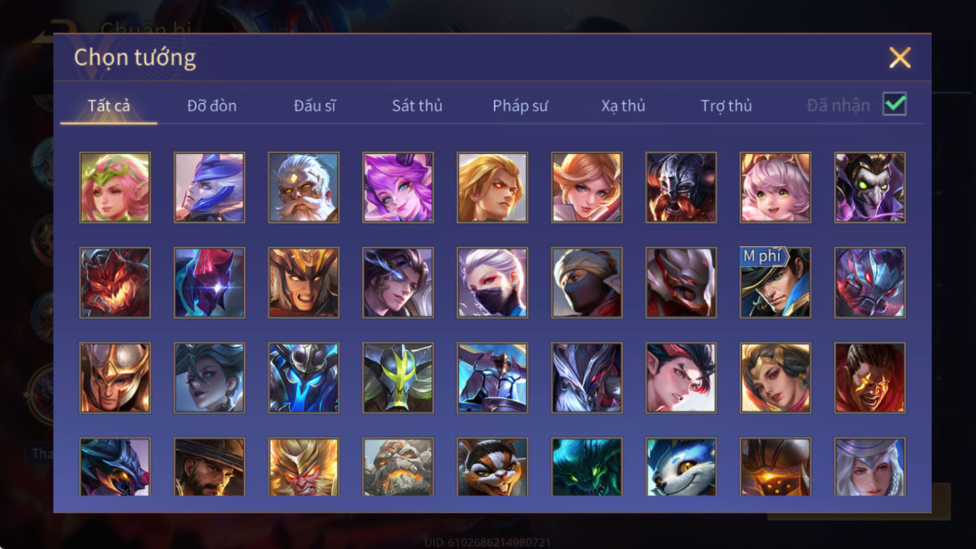Pick the green-eyed joker hero in purple

(870, 187)
